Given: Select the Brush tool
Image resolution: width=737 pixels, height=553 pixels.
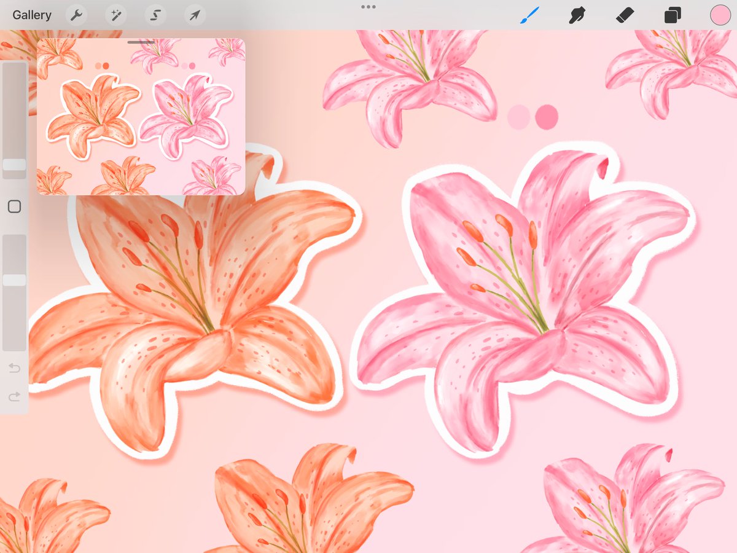Looking at the screenshot, I should point(529,15).
